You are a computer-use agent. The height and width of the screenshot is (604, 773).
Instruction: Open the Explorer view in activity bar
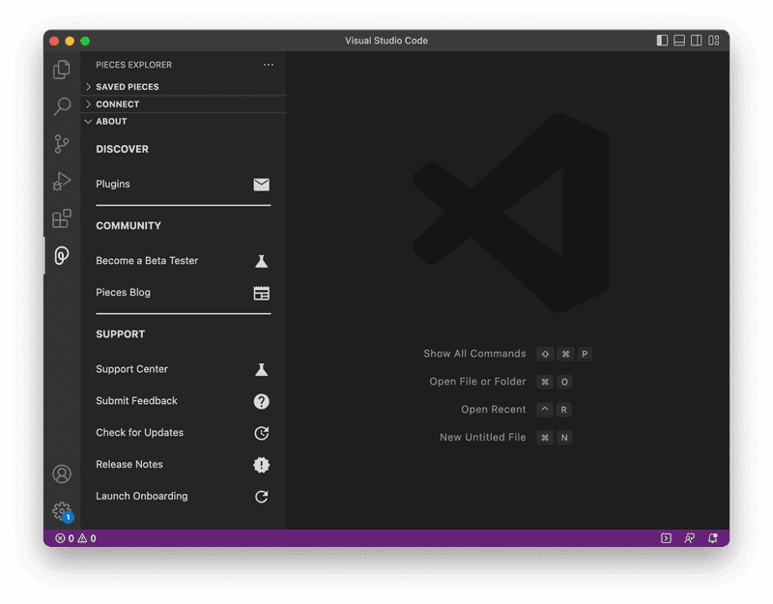click(x=62, y=70)
